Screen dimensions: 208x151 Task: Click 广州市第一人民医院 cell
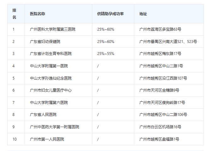pos(47,139)
